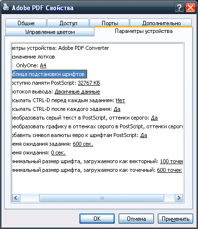Open the Доступ tab
The image size is (198, 229).
click(x=68, y=23)
